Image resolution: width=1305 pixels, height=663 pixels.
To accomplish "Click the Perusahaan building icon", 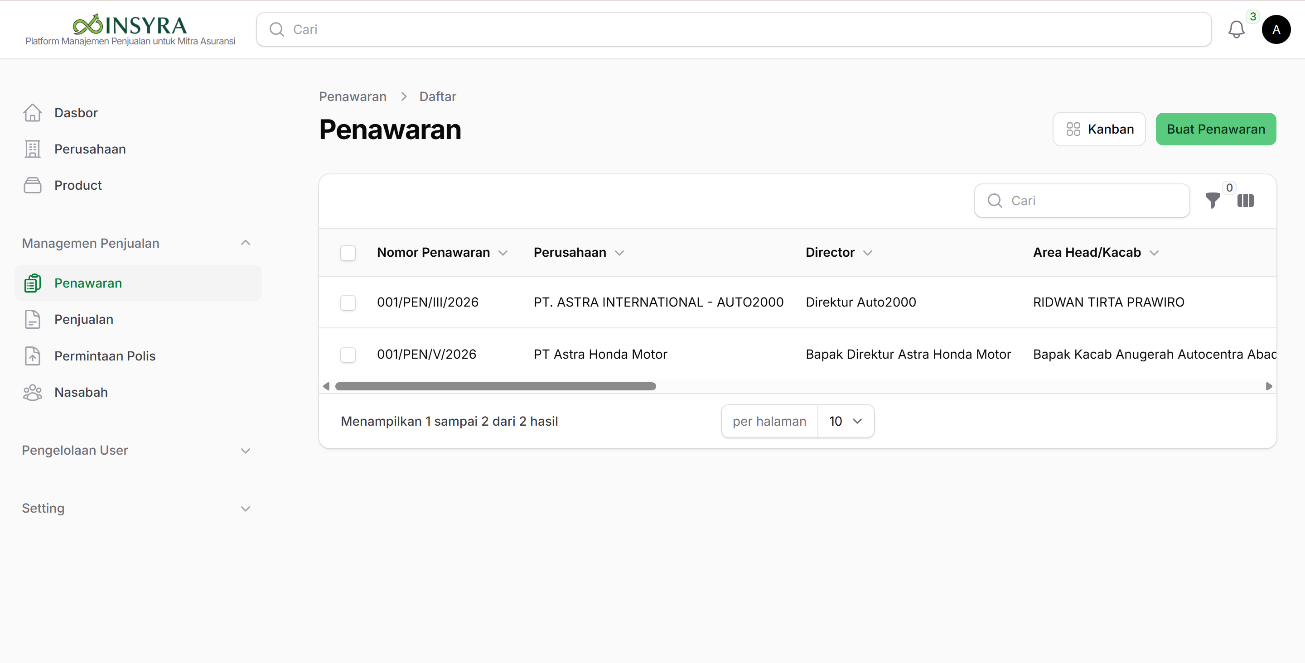I will pos(33,149).
